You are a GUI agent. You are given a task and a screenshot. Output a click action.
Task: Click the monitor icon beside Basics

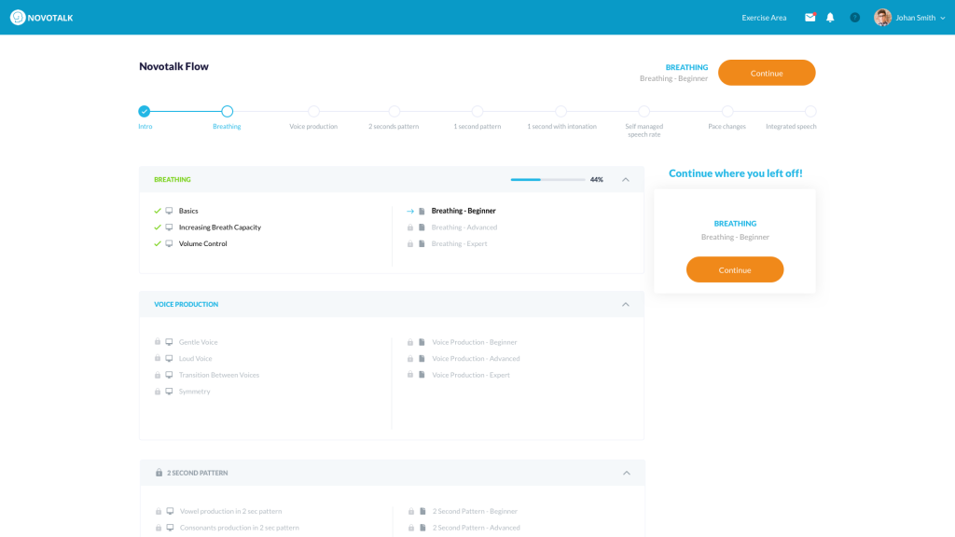[x=169, y=211]
